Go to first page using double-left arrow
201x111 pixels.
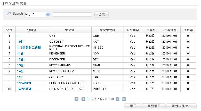click(x=76, y=99)
